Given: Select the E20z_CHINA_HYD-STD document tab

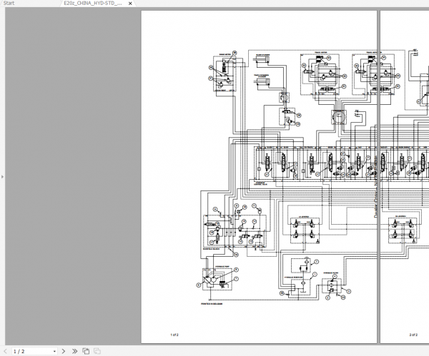Looking at the screenshot, I should pyautogui.click(x=93, y=4).
